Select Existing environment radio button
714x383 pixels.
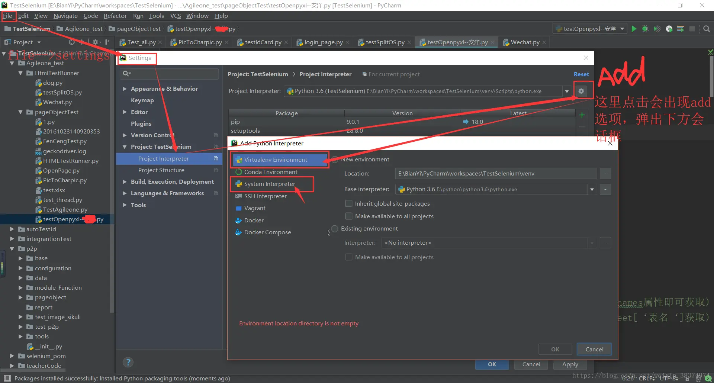click(x=335, y=229)
